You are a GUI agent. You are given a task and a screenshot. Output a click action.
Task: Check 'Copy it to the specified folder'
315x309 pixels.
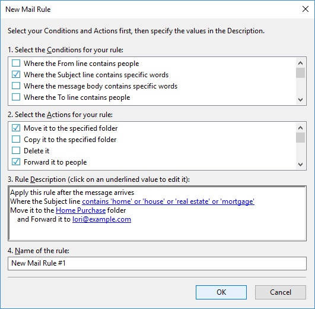16,139
